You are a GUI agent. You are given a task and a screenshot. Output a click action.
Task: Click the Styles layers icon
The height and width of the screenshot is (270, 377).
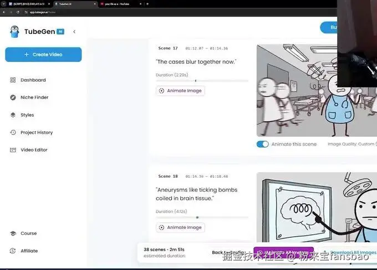[13, 115]
